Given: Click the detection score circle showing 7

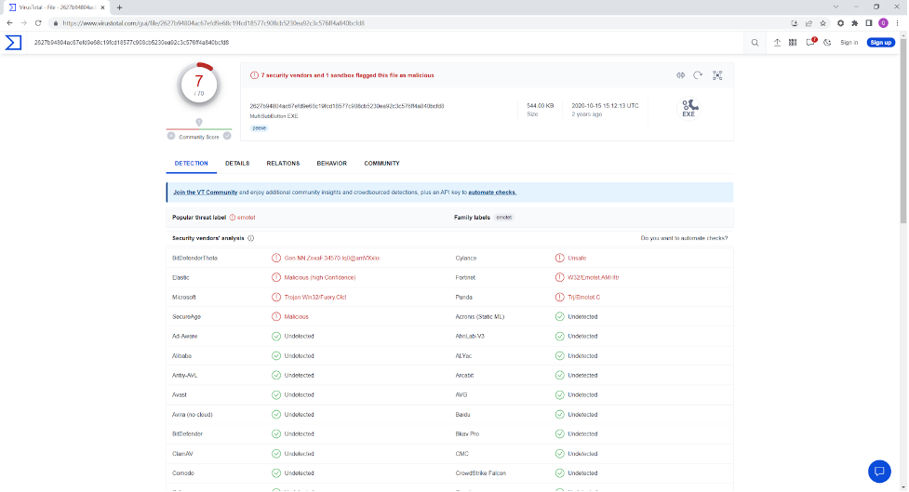Looking at the screenshot, I should click(199, 85).
